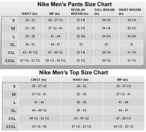Select chest cell 53 1/2 - 58
Image resolution: width=146 pixels, height=132 pixels.
pos(39,126)
